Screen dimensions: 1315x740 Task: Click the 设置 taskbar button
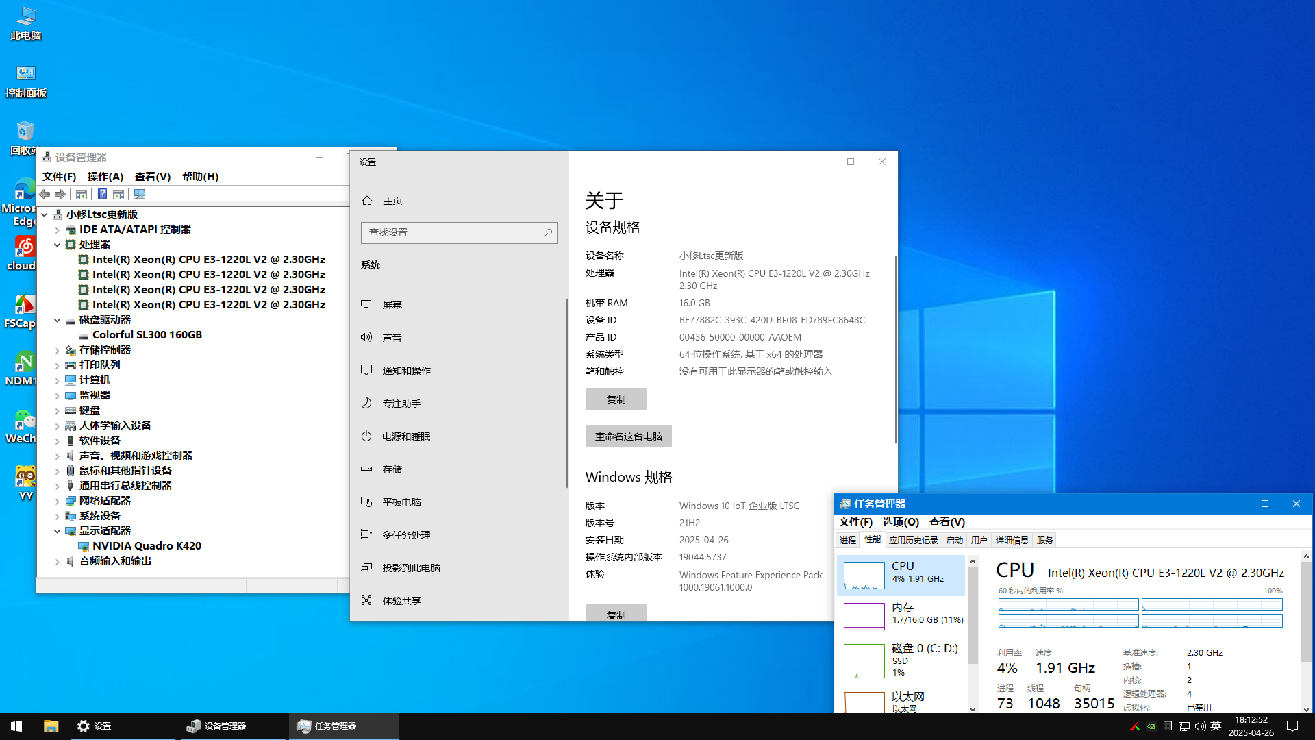click(x=123, y=726)
